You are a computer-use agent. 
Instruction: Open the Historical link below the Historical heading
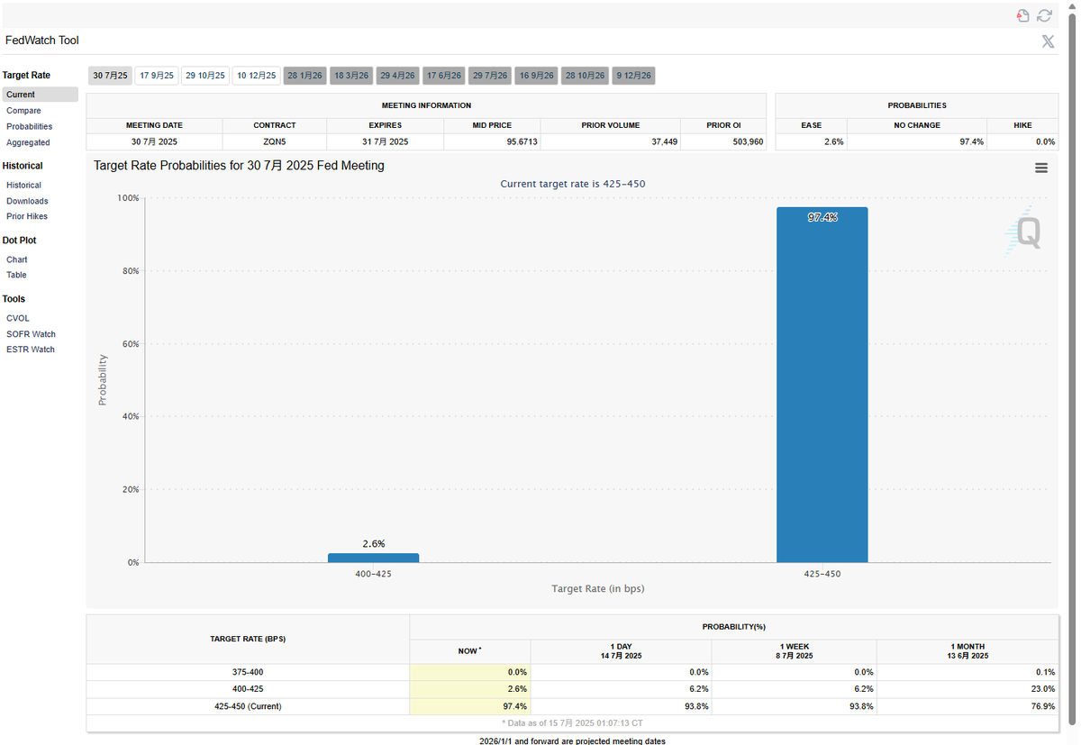[x=23, y=186]
